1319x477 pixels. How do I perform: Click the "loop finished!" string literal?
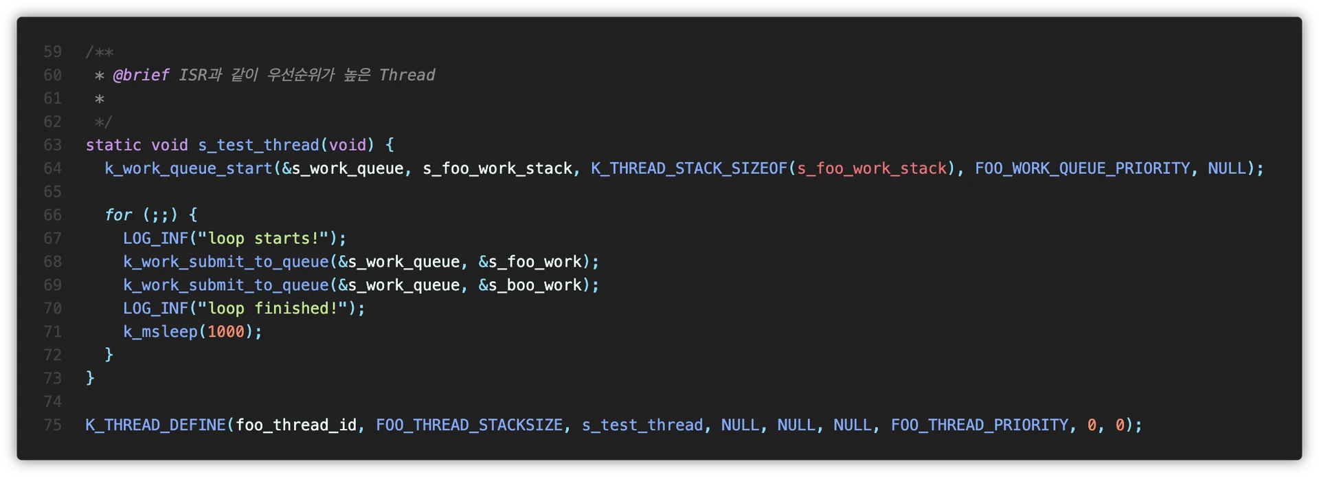272,309
